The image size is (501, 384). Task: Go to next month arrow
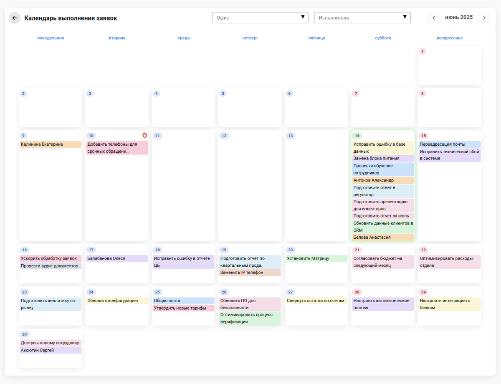point(484,18)
